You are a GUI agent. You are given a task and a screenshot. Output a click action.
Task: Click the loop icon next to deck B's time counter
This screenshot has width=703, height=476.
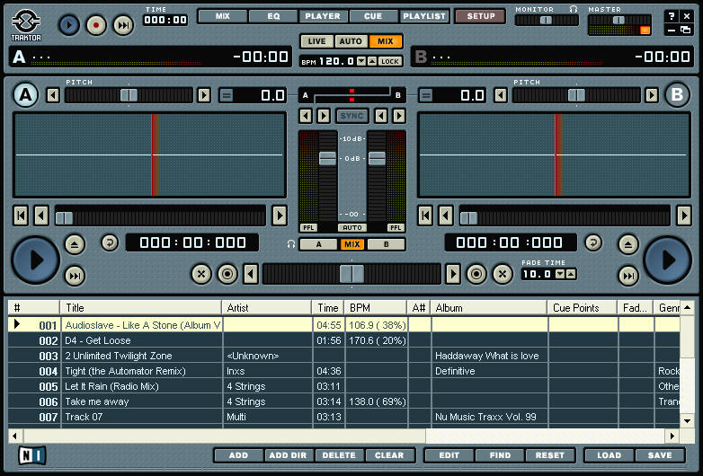coord(593,242)
